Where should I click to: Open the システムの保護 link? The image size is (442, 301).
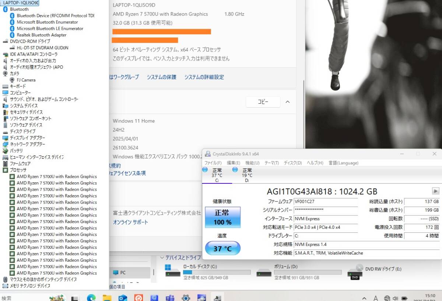[x=162, y=77]
